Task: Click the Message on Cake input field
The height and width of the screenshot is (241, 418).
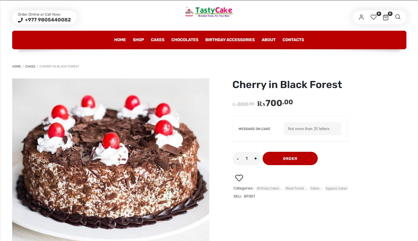Action: pyautogui.click(x=312, y=129)
